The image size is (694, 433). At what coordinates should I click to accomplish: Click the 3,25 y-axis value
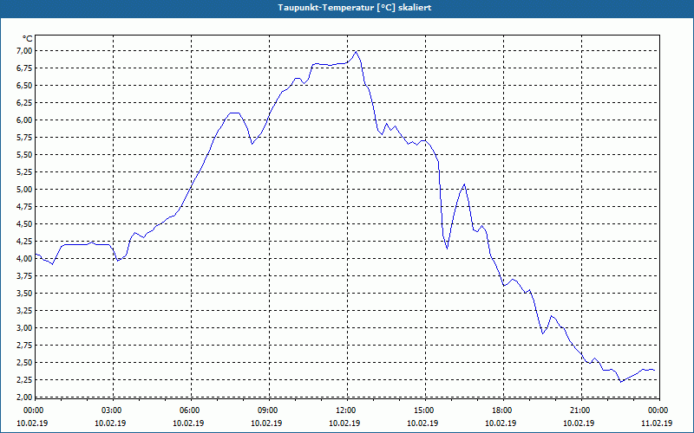click(25, 311)
